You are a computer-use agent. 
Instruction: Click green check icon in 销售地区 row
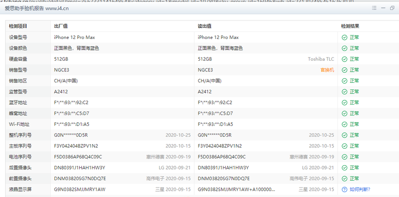coord(344,81)
